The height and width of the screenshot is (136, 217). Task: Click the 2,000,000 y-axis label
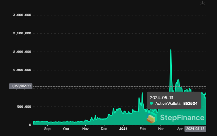[22, 52]
